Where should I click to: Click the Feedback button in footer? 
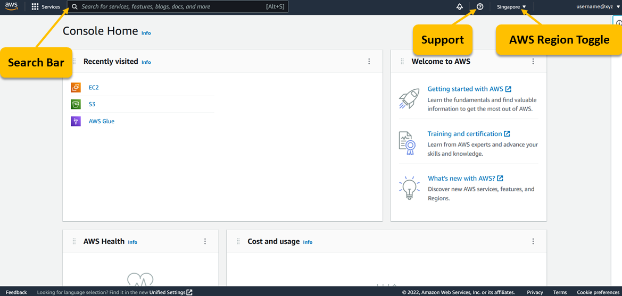(x=16, y=292)
